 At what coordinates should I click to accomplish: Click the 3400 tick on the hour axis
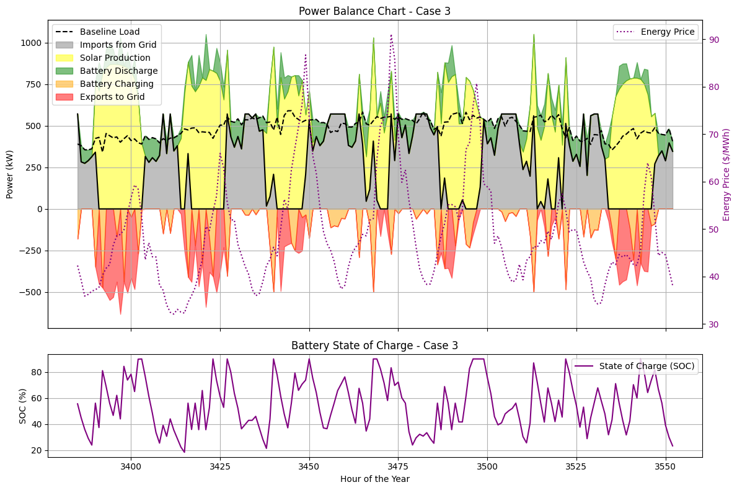[131, 467]
